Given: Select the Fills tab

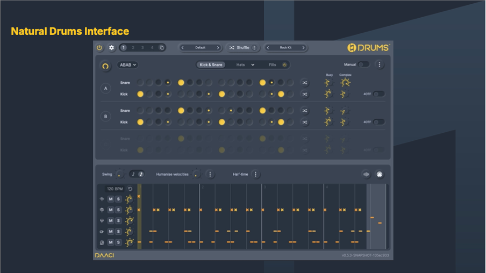Looking at the screenshot, I should (x=273, y=65).
